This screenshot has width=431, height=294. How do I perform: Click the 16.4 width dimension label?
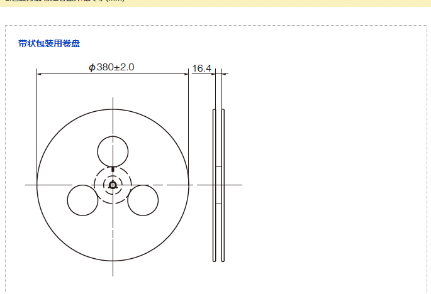pyautogui.click(x=201, y=68)
